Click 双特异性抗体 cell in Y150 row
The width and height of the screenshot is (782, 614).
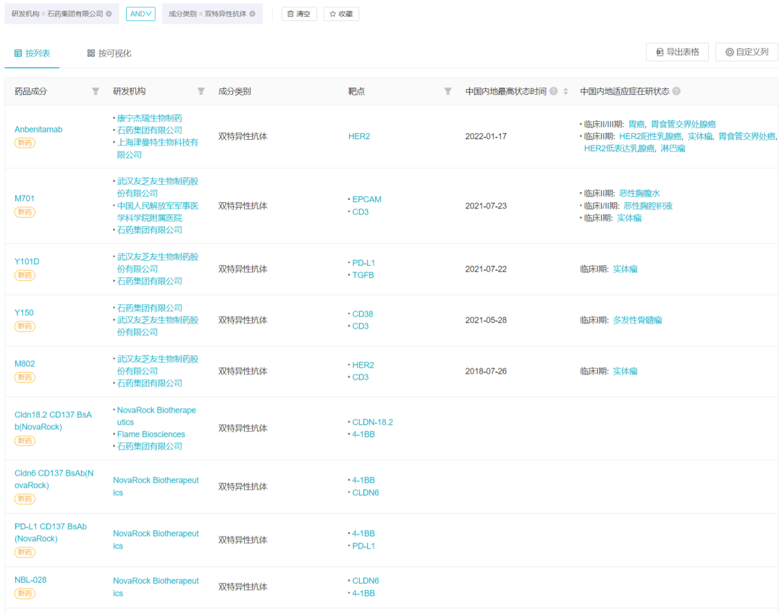tap(243, 320)
